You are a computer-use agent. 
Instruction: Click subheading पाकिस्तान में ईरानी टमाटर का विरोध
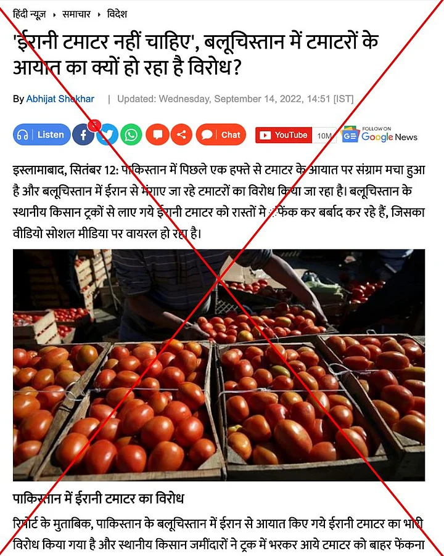tap(98, 499)
